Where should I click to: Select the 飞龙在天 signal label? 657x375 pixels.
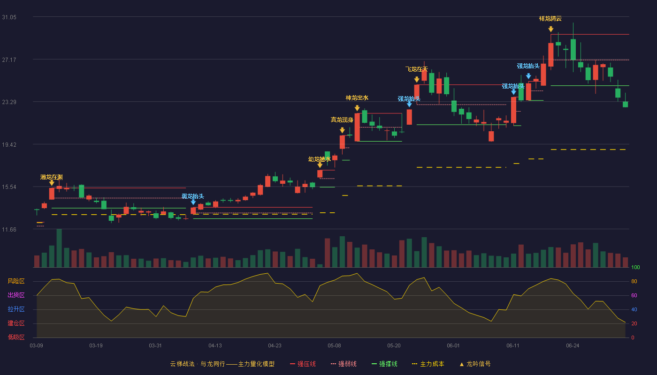point(417,69)
